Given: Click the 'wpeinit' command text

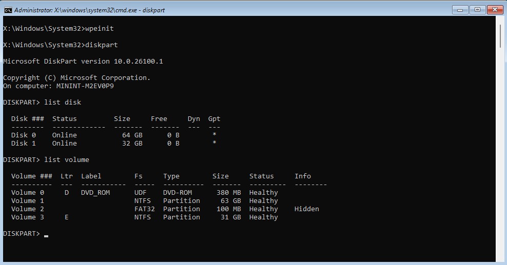Looking at the screenshot, I should pyautogui.click(x=100, y=28).
